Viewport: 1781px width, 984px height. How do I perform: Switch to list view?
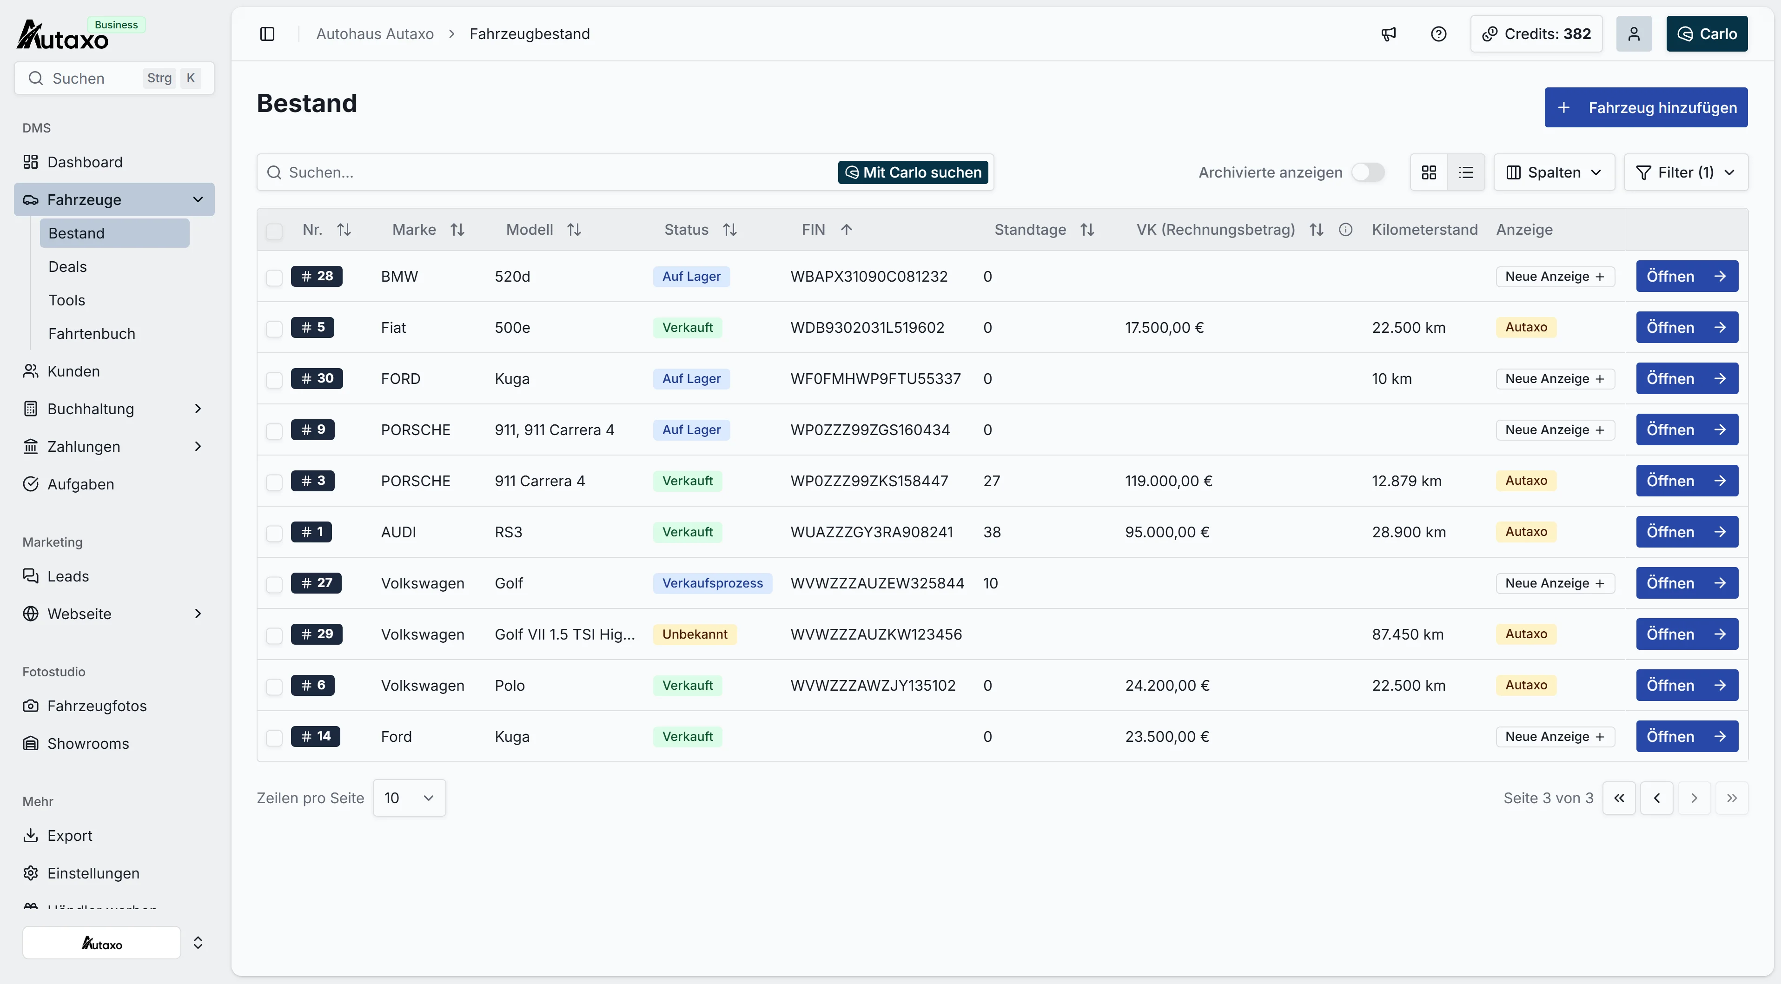pyautogui.click(x=1466, y=172)
